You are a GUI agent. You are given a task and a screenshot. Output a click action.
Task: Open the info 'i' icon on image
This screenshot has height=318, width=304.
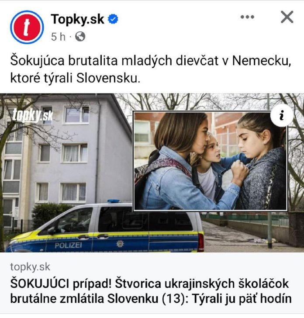[281, 116]
